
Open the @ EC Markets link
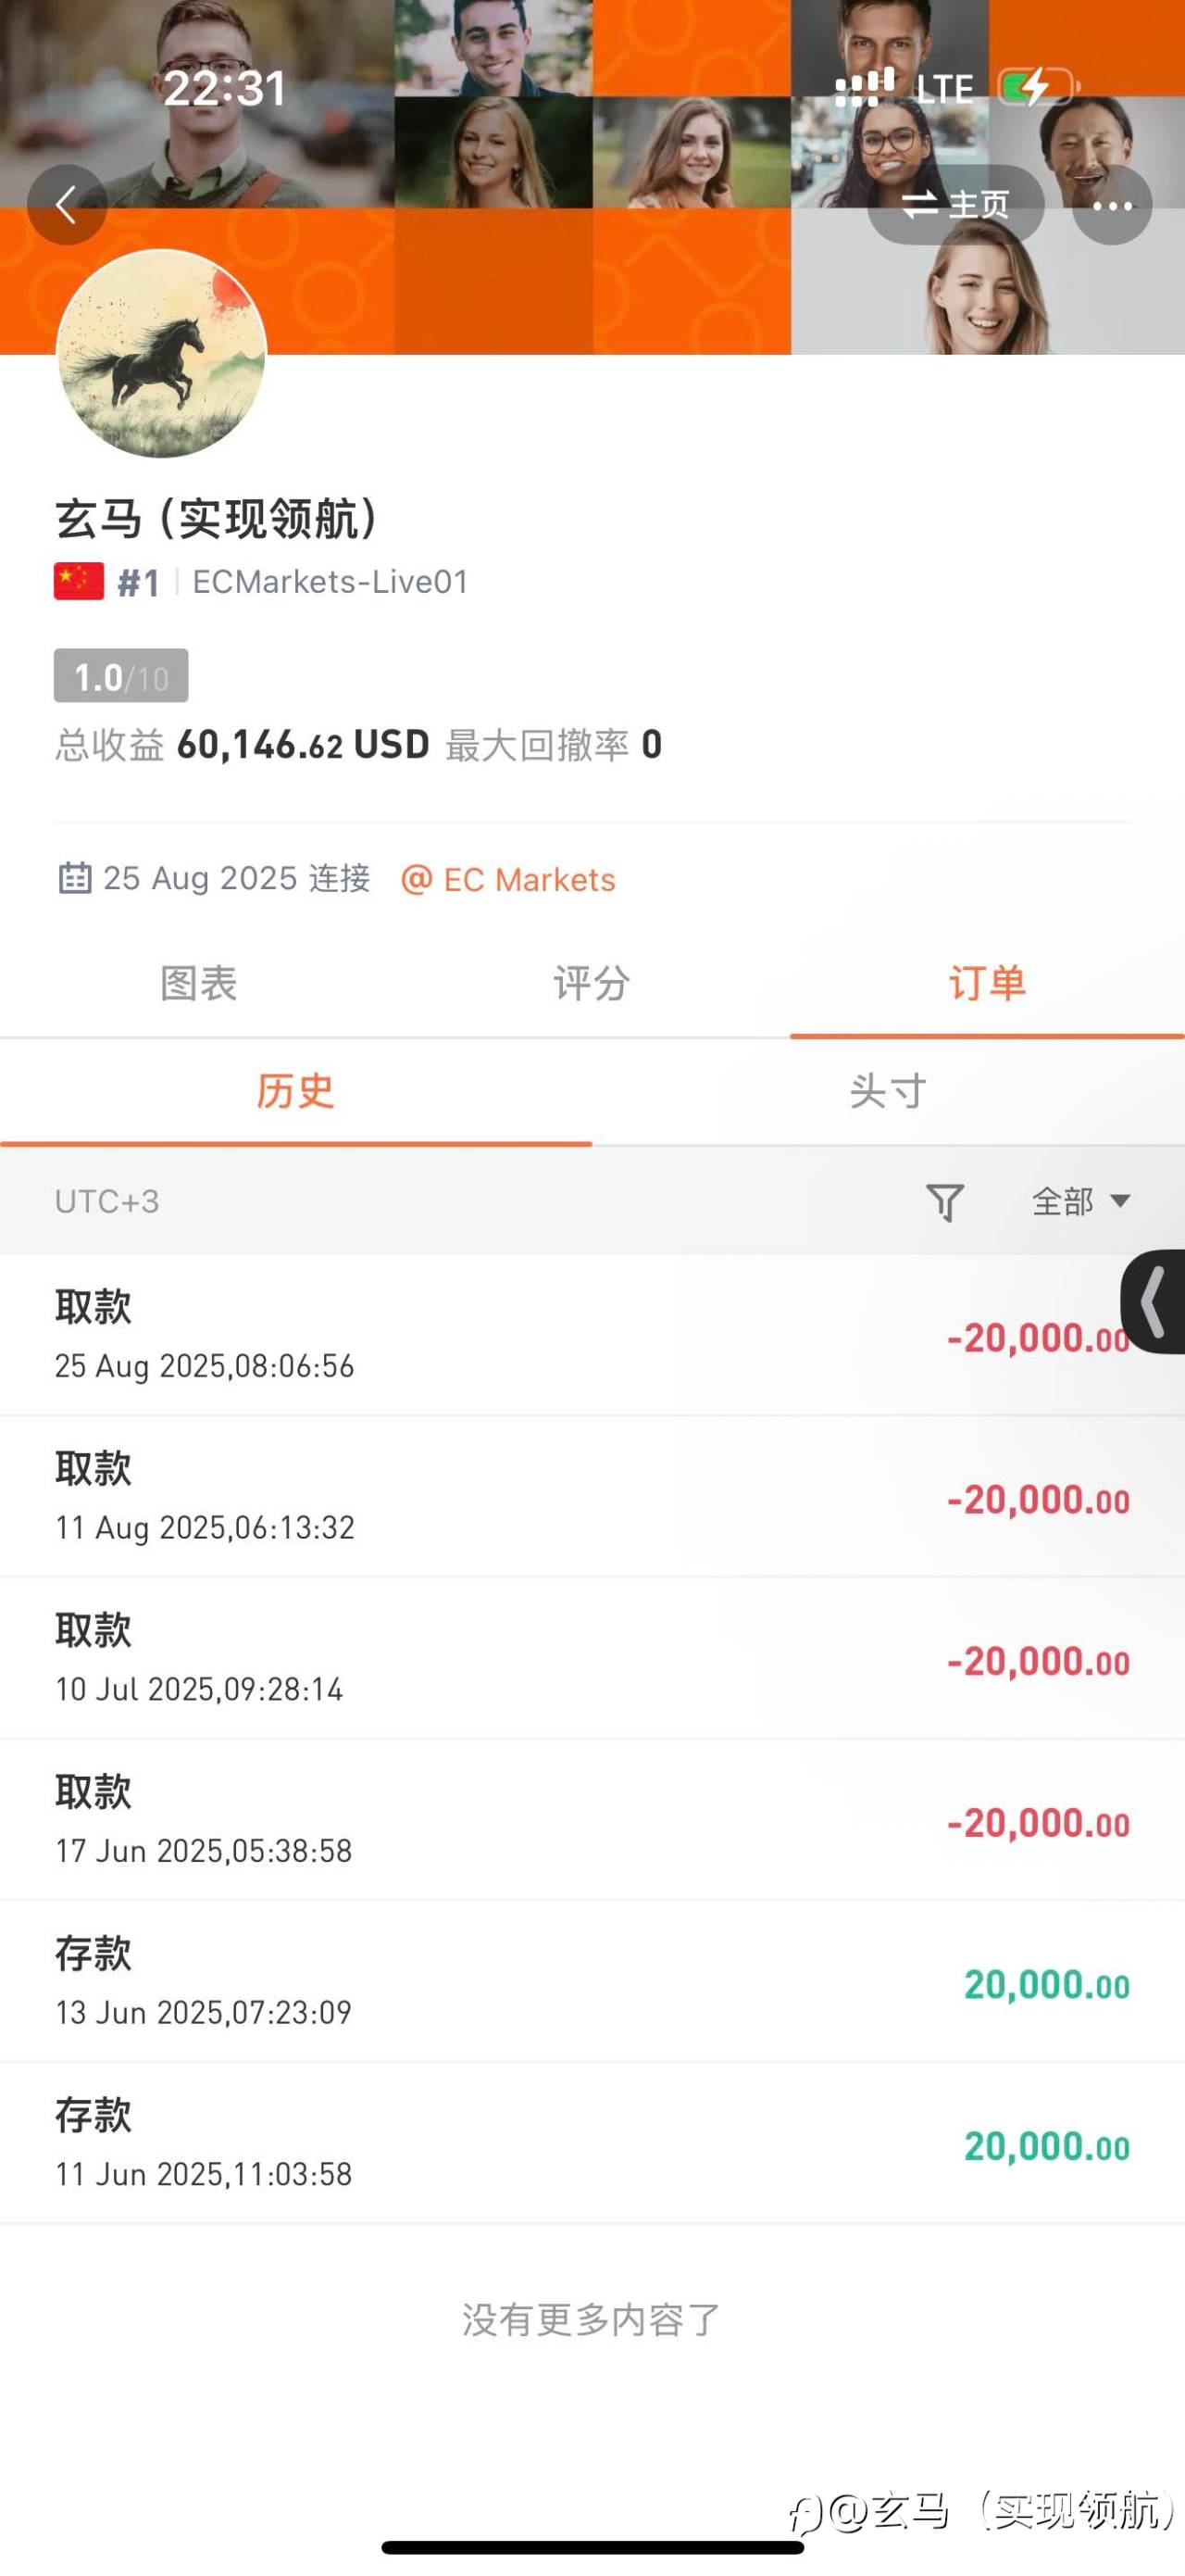[507, 880]
